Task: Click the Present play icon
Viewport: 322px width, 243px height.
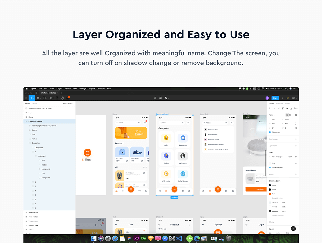Action: (x=282, y=98)
